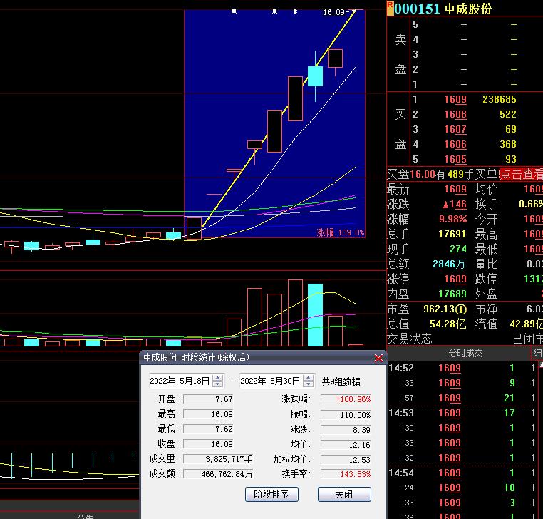
Task: Click the first star marker above chart
Action: (234, 11)
